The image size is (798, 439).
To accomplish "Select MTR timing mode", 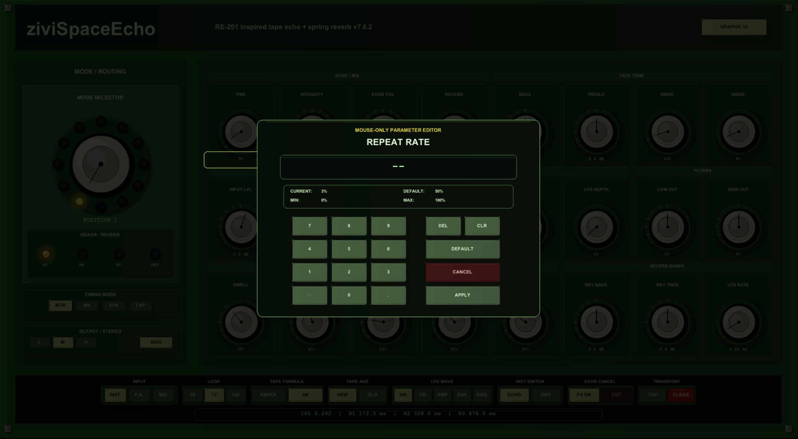I will pyautogui.click(x=60, y=305).
